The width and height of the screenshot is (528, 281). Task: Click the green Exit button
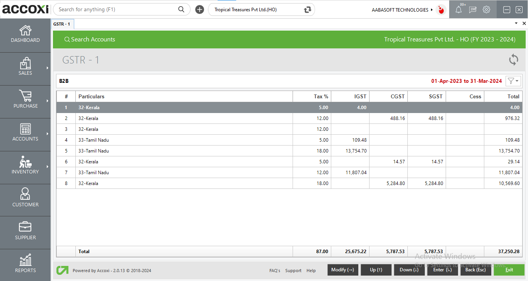509,270
